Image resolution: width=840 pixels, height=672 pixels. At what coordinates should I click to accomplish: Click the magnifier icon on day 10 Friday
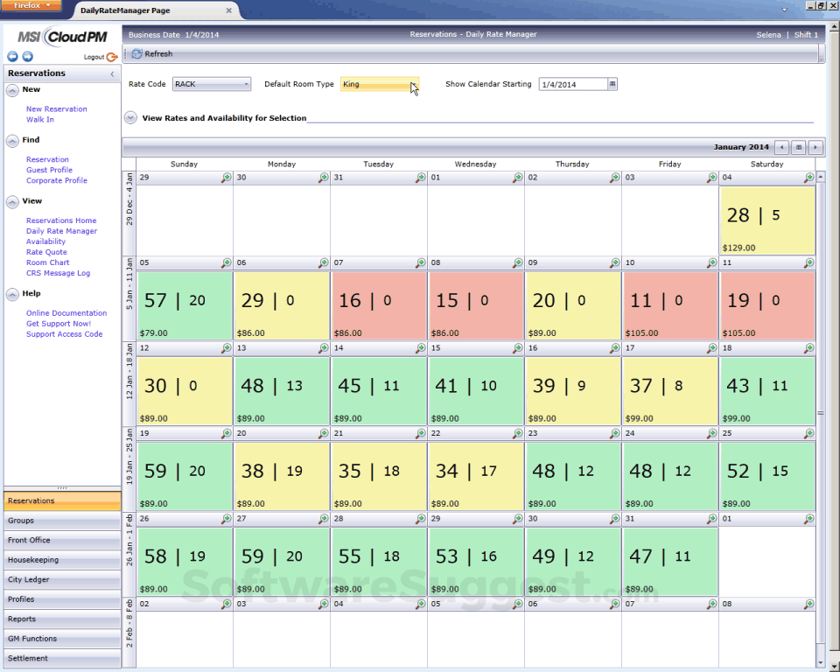click(x=711, y=262)
